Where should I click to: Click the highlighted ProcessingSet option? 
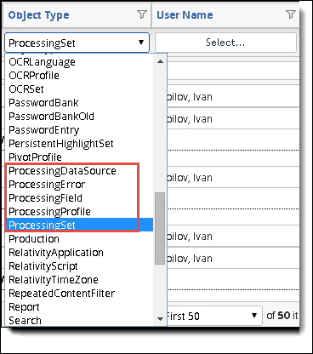(79, 226)
